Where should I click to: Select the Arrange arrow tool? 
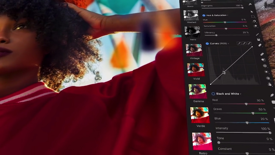[252, 11]
